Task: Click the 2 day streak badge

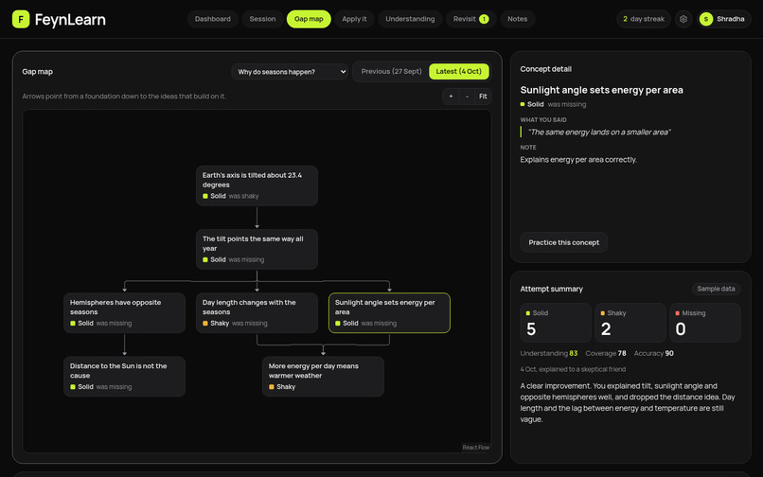Action: [x=644, y=19]
